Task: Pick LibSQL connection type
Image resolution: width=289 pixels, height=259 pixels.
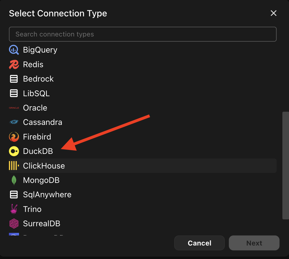Action: [x=143, y=93]
